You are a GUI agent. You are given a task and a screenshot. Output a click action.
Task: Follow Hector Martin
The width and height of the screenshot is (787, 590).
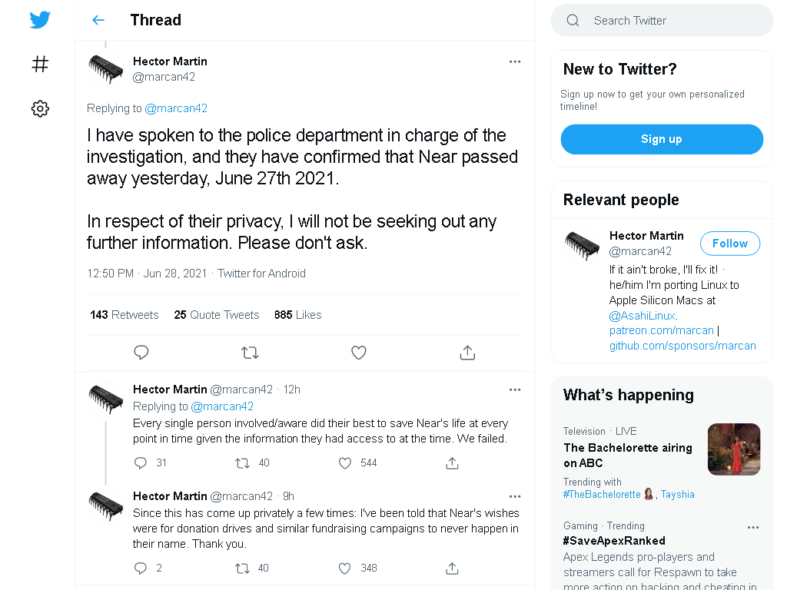(x=730, y=244)
